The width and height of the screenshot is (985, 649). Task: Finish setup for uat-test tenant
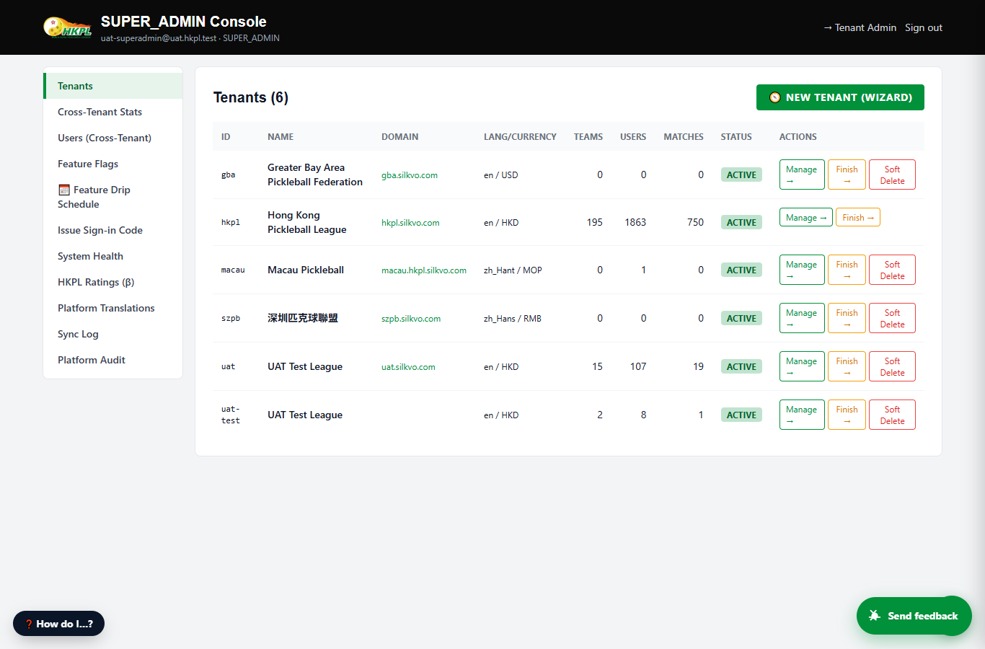click(x=847, y=415)
